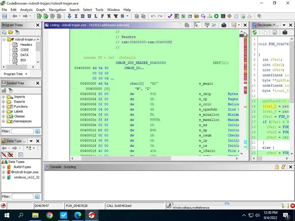The height and width of the screenshot is (221, 295).
Task: Open the File menu
Action: [4, 10]
